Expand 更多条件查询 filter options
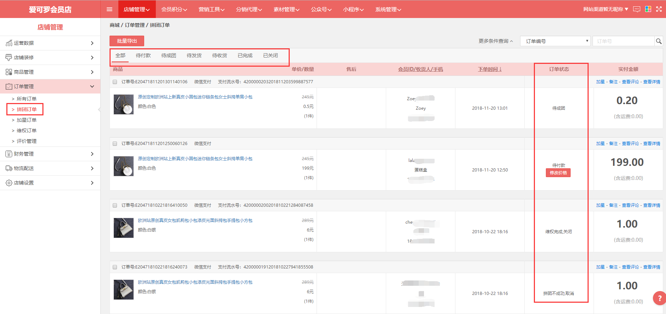Screen dimensions: 666x314 click(495, 41)
